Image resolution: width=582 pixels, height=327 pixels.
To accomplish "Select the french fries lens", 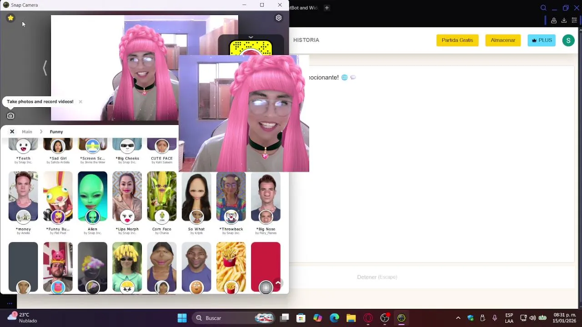I will [231, 268].
